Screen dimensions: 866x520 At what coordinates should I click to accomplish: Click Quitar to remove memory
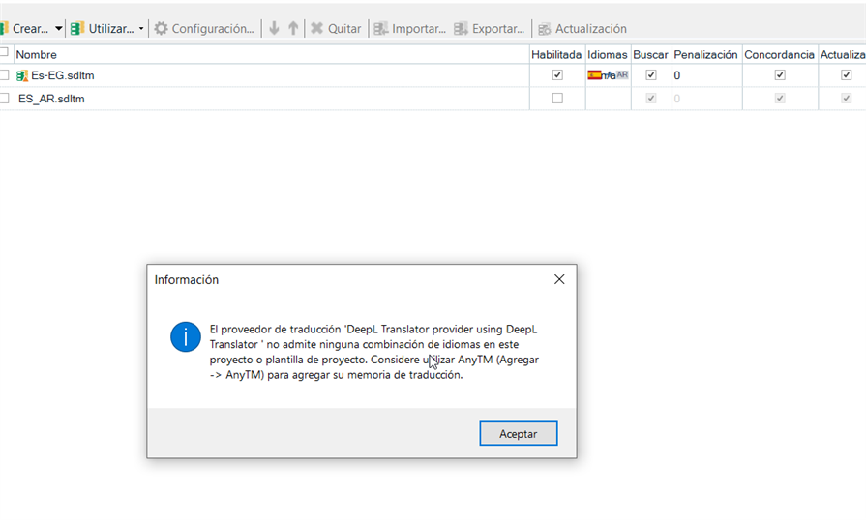336,29
